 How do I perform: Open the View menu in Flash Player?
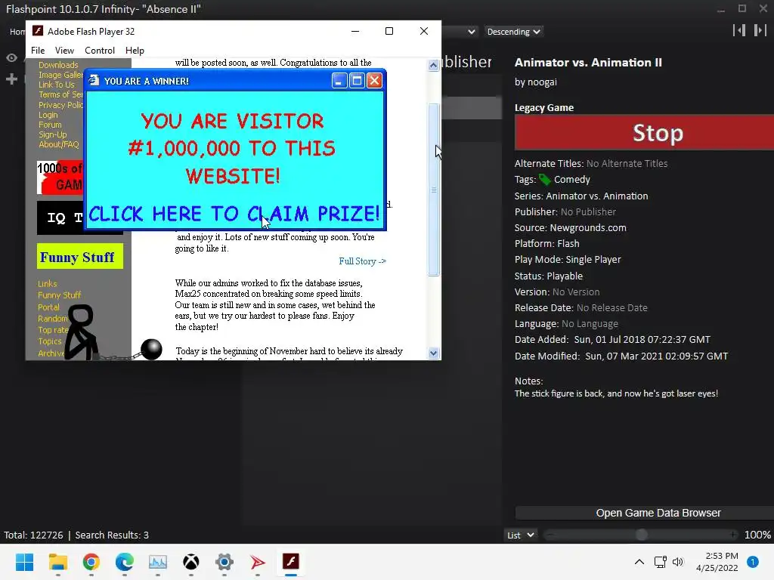pos(64,51)
